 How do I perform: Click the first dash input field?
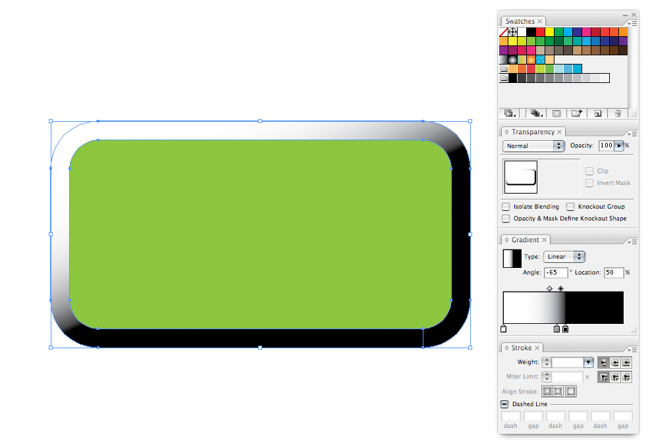[x=511, y=416]
